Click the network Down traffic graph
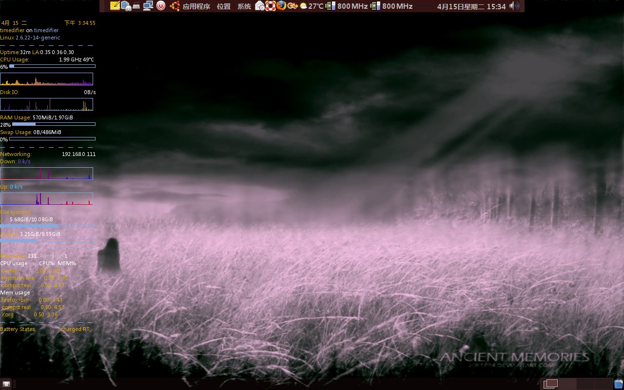Viewport: 624px width, 390px height. pyautogui.click(x=46, y=174)
